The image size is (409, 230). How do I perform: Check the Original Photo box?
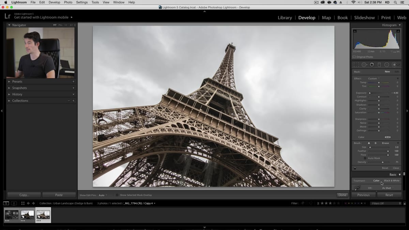(354, 57)
